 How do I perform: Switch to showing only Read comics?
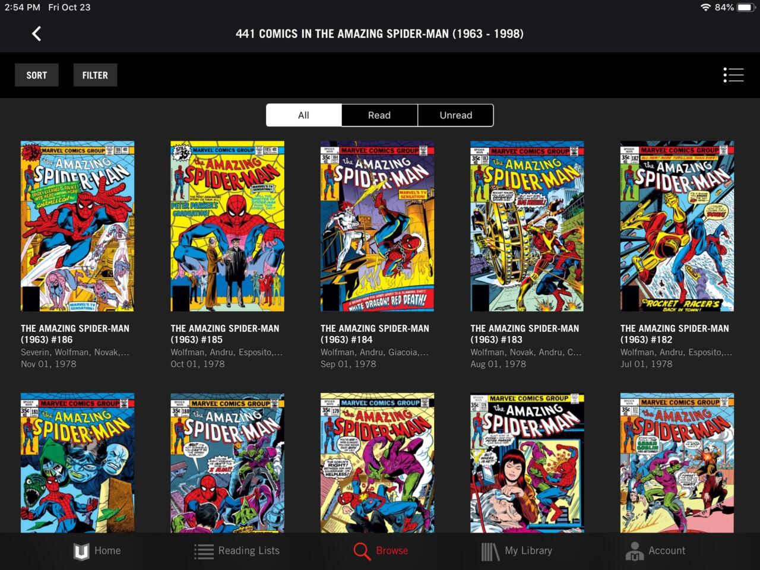(379, 115)
